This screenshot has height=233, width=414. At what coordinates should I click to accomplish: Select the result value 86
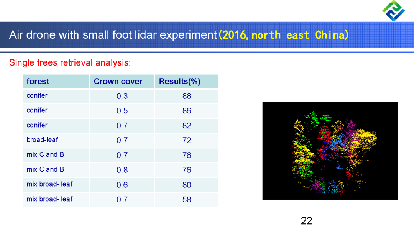(187, 111)
